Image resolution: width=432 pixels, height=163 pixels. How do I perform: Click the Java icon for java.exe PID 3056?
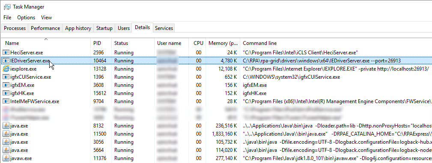pos(6,142)
